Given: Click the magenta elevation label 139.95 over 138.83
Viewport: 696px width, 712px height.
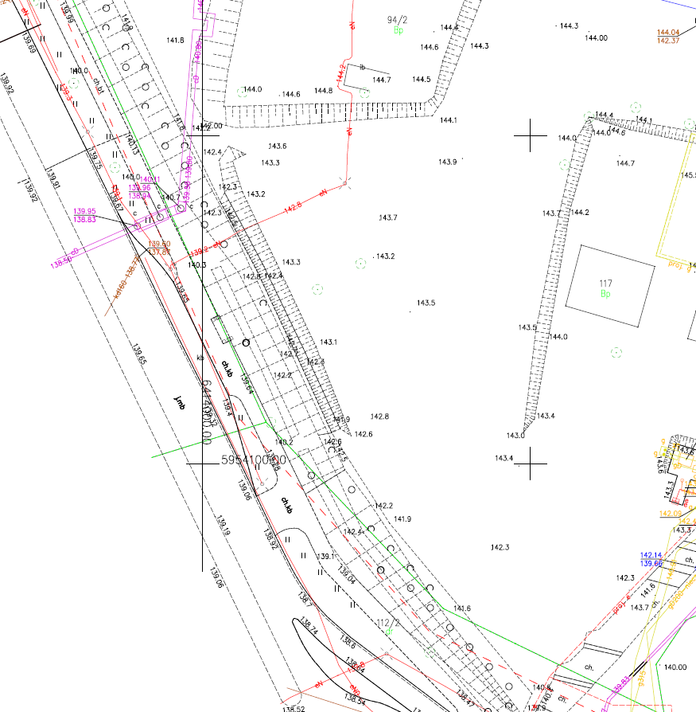Looking at the screenshot, I should pyautogui.click(x=84, y=215).
